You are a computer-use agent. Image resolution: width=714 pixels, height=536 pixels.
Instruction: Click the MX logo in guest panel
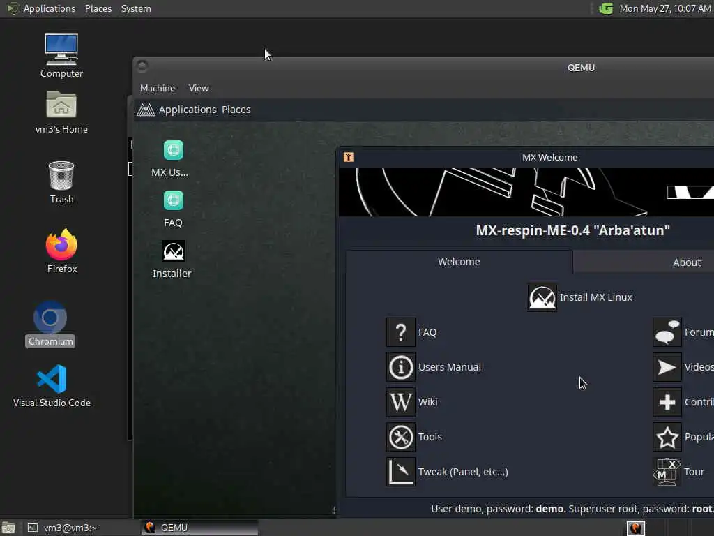tap(146, 110)
